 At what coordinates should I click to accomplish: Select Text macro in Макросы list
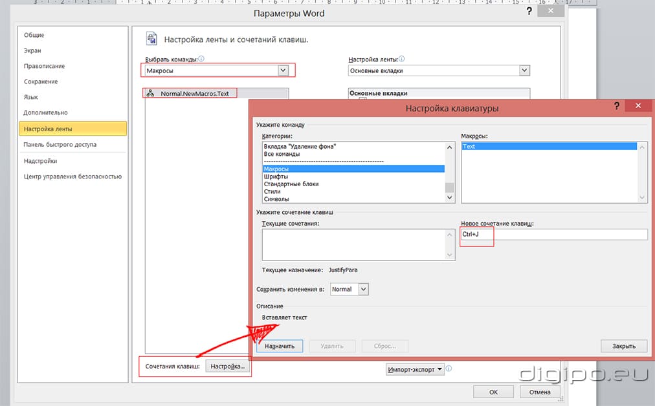pos(550,147)
